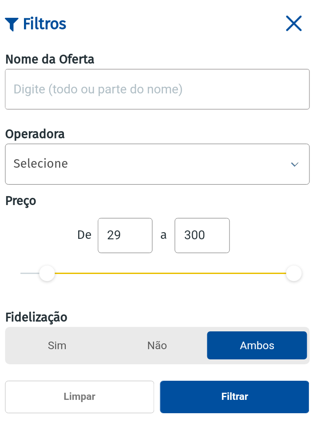Image resolution: width=313 pixels, height=431 pixels.
Task: Click the right handle of the price slider
Action: coord(294,273)
